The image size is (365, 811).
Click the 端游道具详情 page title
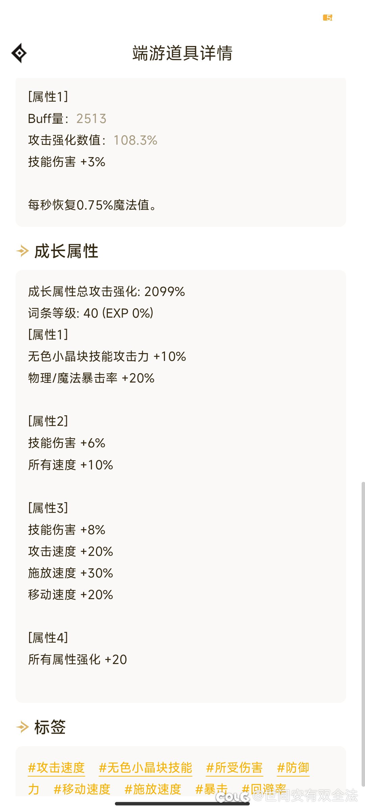point(182,53)
